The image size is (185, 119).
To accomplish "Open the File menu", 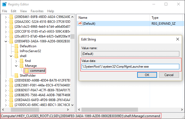I will [x=5, y=11].
